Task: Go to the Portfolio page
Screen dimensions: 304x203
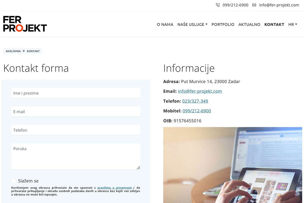Action: pos(223,24)
